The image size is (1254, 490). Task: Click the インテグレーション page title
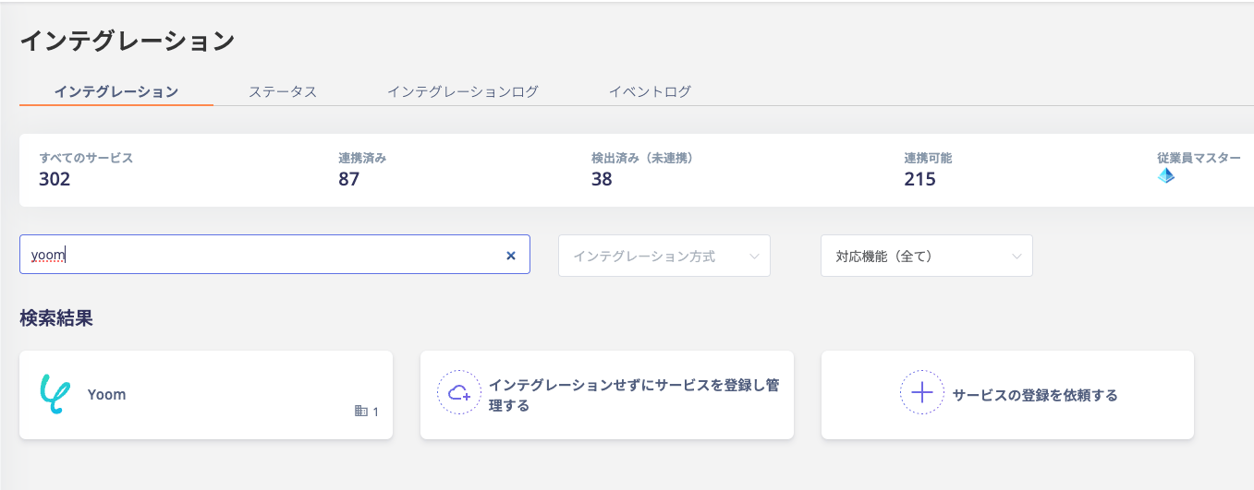tap(128, 41)
